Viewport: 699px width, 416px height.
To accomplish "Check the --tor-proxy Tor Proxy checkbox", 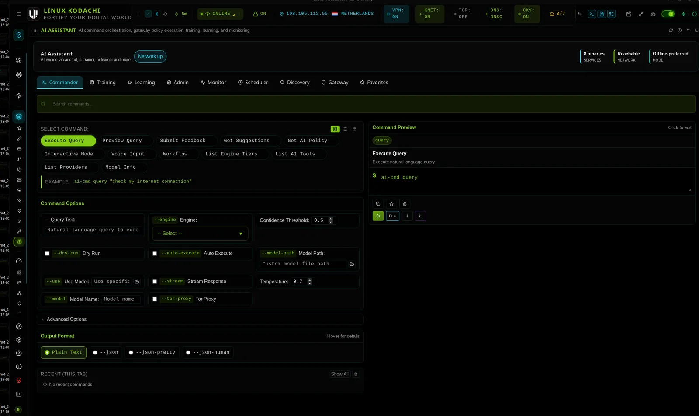I will click(x=155, y=299).
